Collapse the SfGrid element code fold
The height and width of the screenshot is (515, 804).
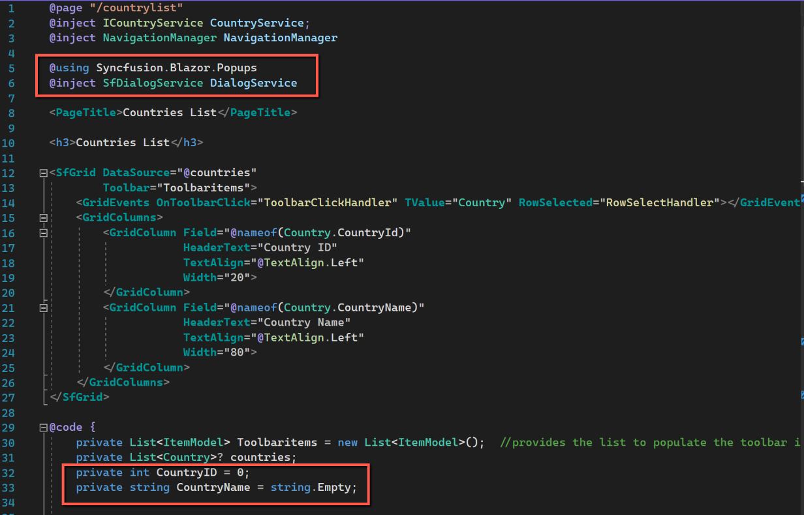point(43,172)
